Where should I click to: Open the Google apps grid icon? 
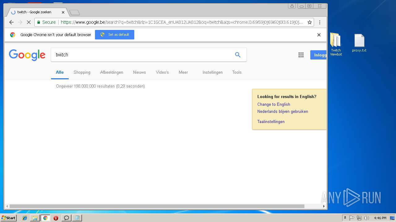301,55
